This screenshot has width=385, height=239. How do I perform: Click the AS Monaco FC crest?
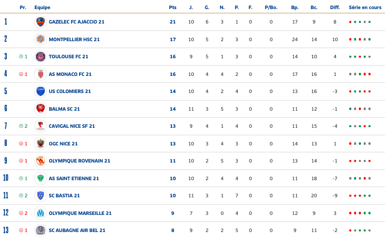tap(40, 74)
